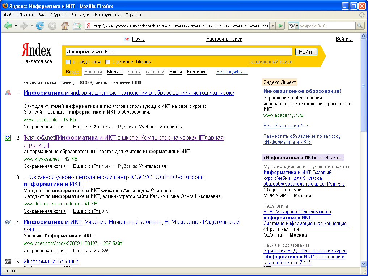Switch to Маркет tab

[115, 72]
